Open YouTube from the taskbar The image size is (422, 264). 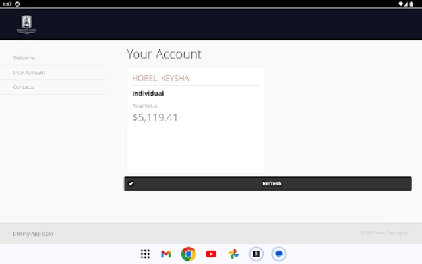tap(211, 253)
